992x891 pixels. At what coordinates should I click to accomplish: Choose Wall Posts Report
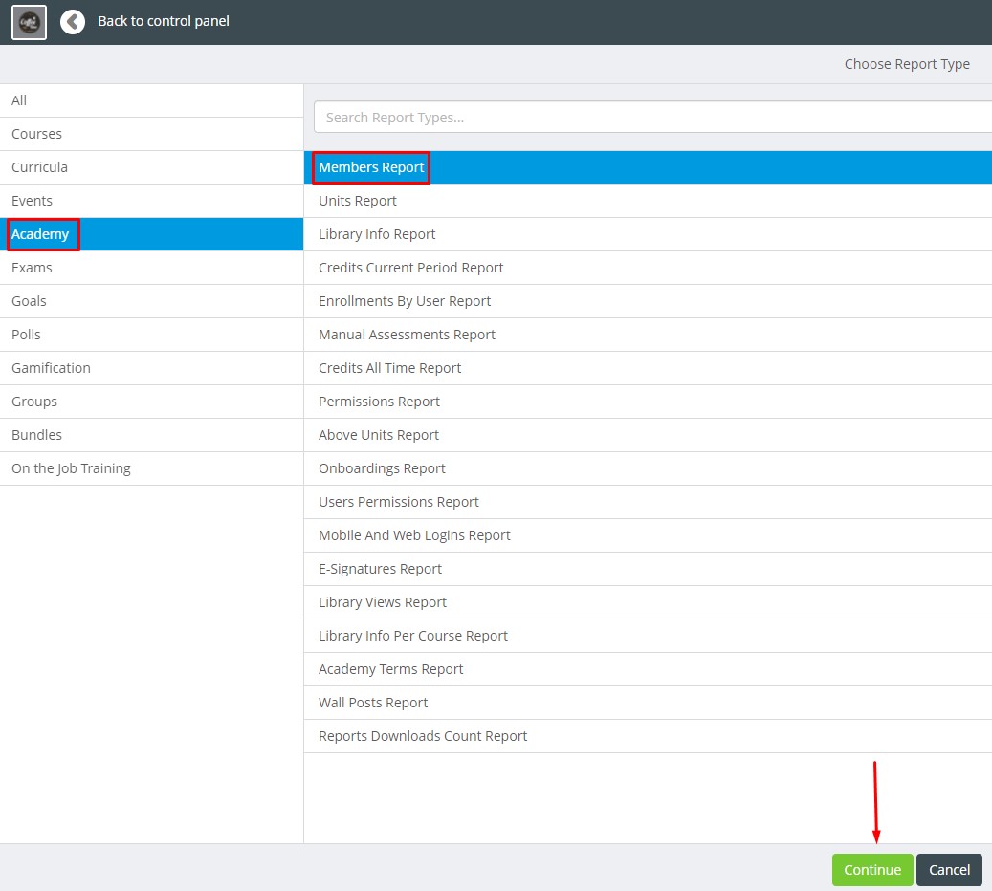[648, 704]
